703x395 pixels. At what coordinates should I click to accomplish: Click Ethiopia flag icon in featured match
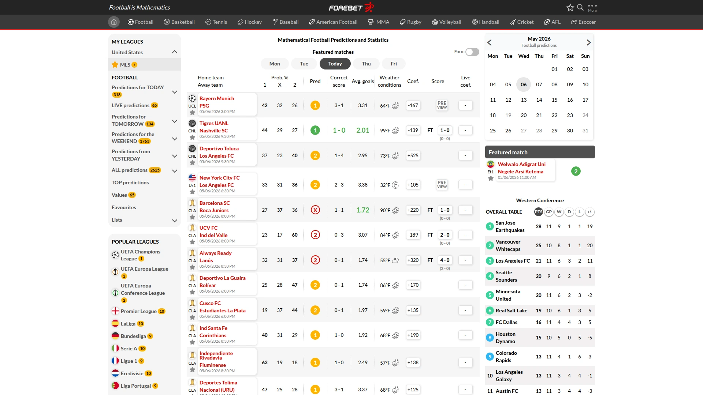[x=491, y=164]
